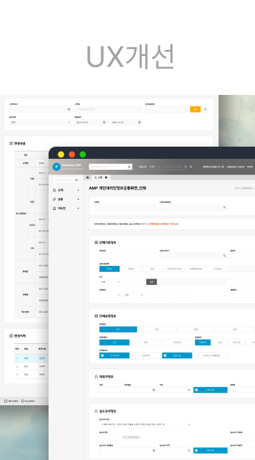Click the round icon next to 고객 tab
The width and height of the screenshot is (255, 460).
coord(106,178)
